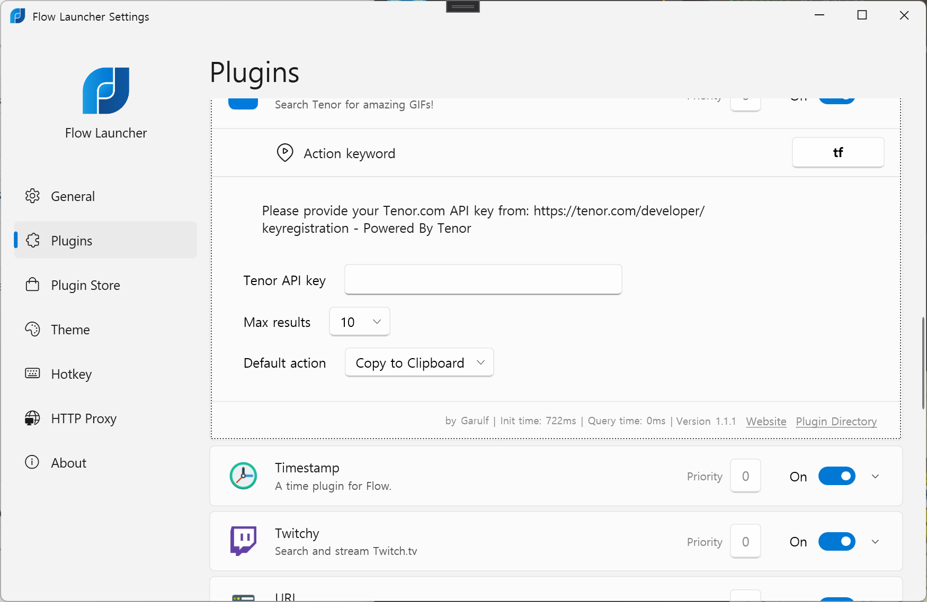Open the Max results dropdown
The height and width of the screenshot is (602, 927).
[360, 322]
